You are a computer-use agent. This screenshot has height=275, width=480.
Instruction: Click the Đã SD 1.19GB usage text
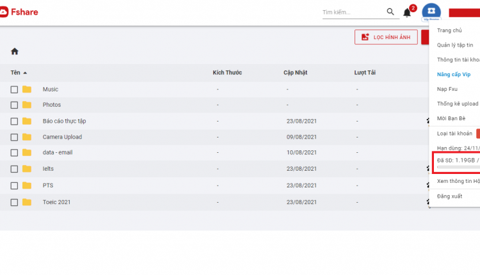coord(458,161)
